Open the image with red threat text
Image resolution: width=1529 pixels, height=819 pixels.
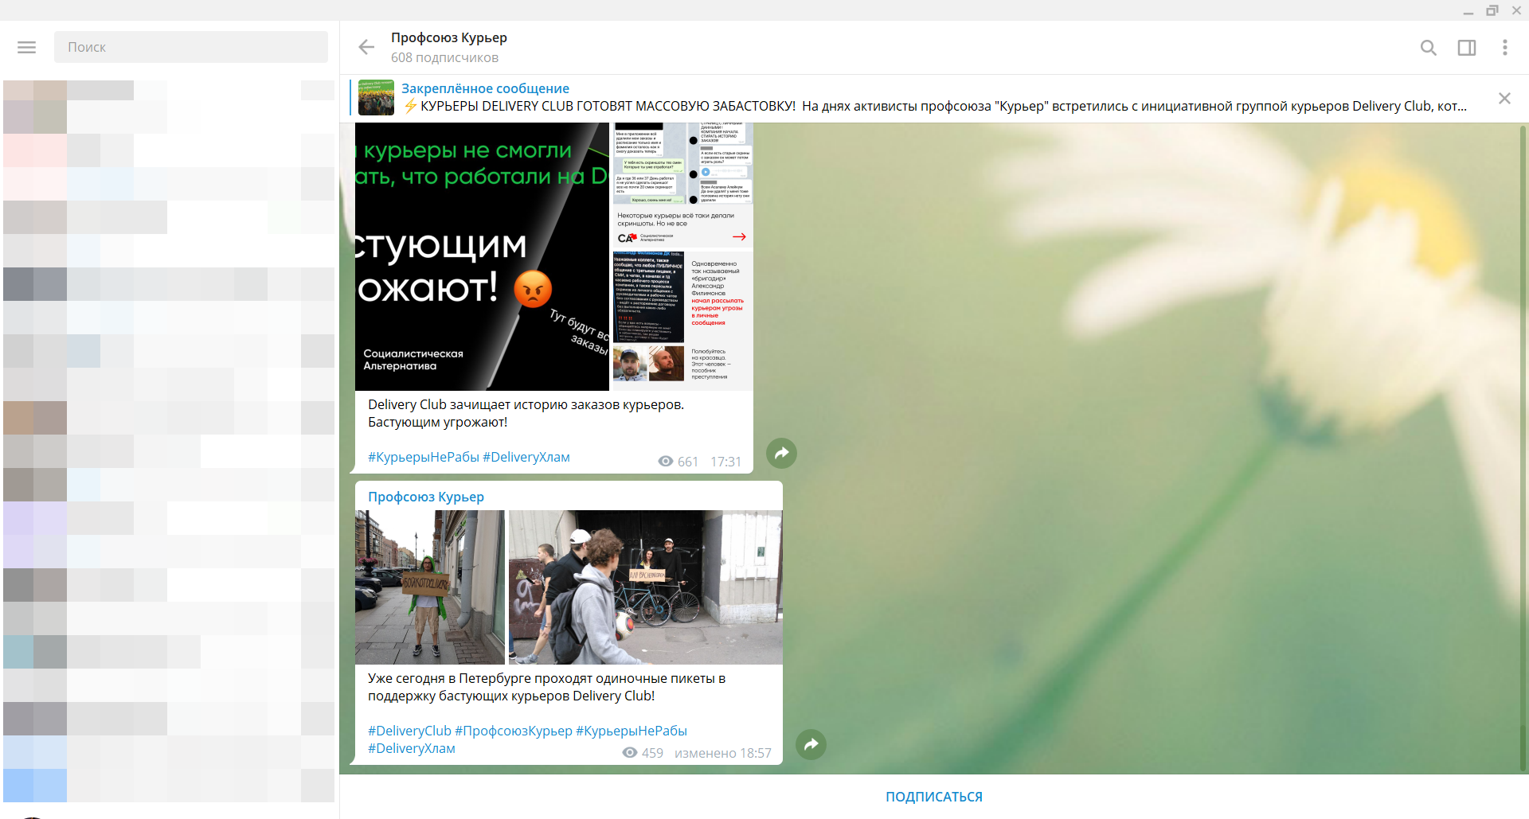coord(682,321)
